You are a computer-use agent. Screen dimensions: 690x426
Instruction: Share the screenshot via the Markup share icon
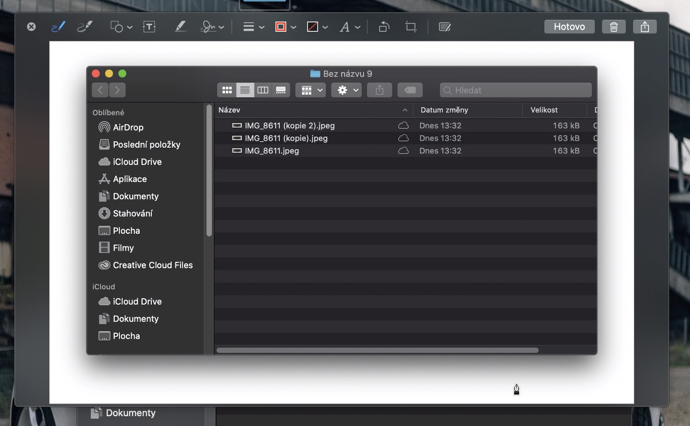point(645,26)
